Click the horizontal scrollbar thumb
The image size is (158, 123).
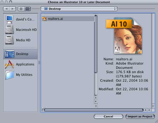[93, 110]
